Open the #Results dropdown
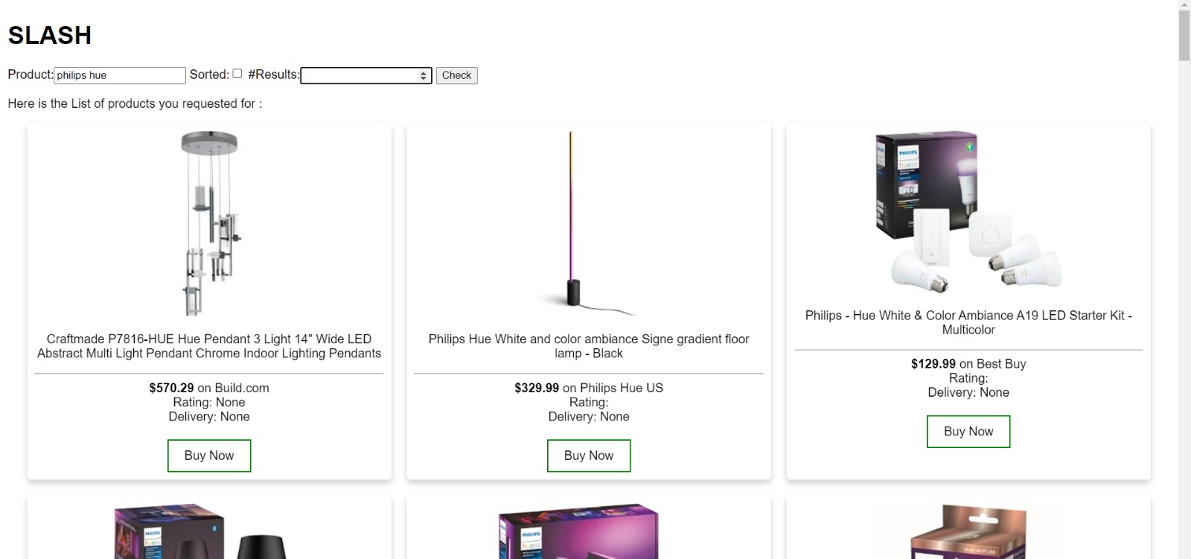The image size is (1191, 559). point(366,75)
